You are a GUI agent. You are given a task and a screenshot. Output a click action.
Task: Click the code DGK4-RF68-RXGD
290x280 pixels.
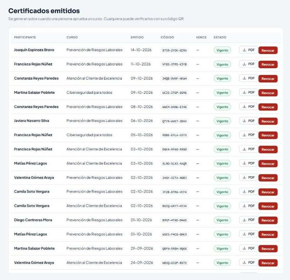click(174, 150)
